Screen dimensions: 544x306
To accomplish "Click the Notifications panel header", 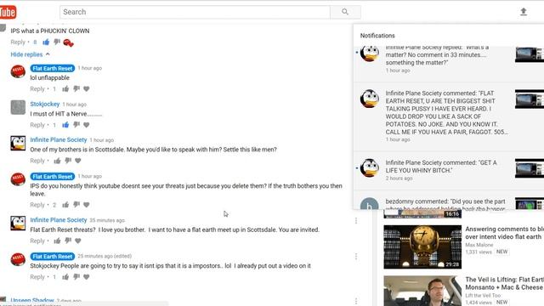I will click(377, 36).
